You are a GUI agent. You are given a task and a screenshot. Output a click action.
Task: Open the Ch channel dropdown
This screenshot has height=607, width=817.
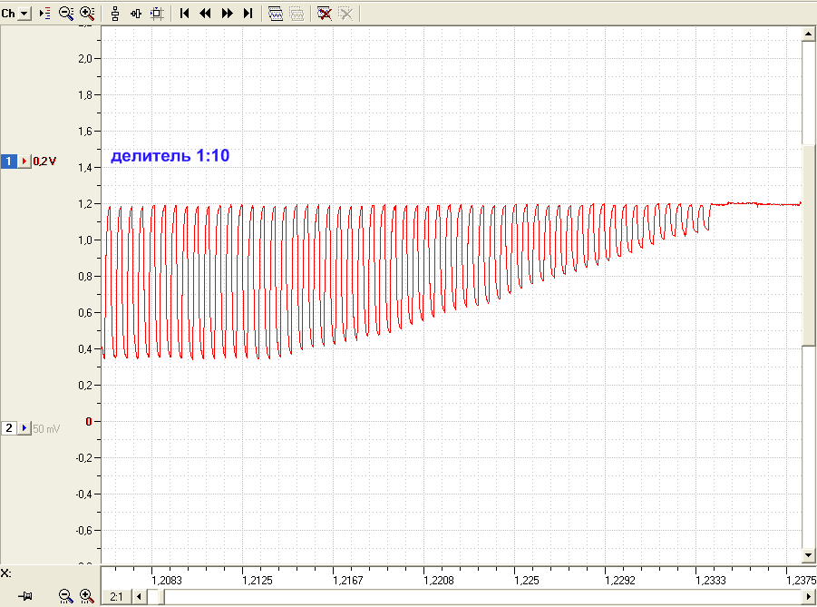[24, 14]
